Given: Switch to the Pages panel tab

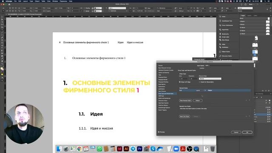Looking at the screenshot, I should pyautogui.click(x=243, y=16).
